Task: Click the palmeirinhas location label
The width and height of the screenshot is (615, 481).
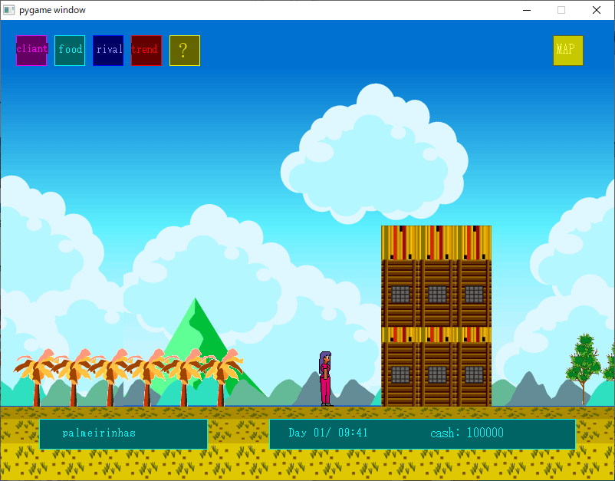Action: coord(99,433)
